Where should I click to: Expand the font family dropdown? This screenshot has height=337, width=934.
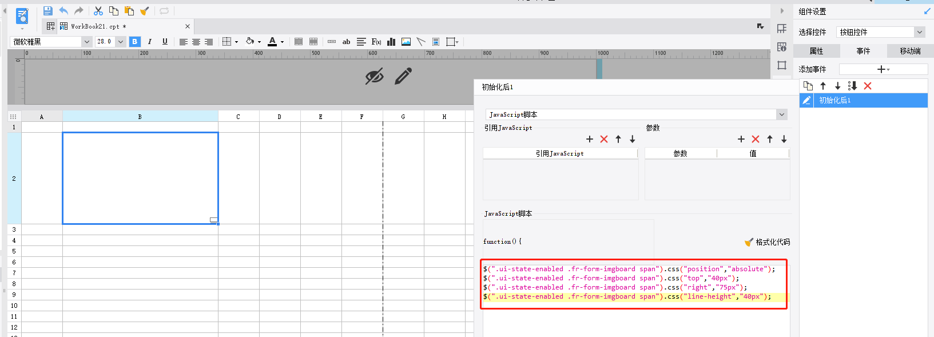[87, 42]
